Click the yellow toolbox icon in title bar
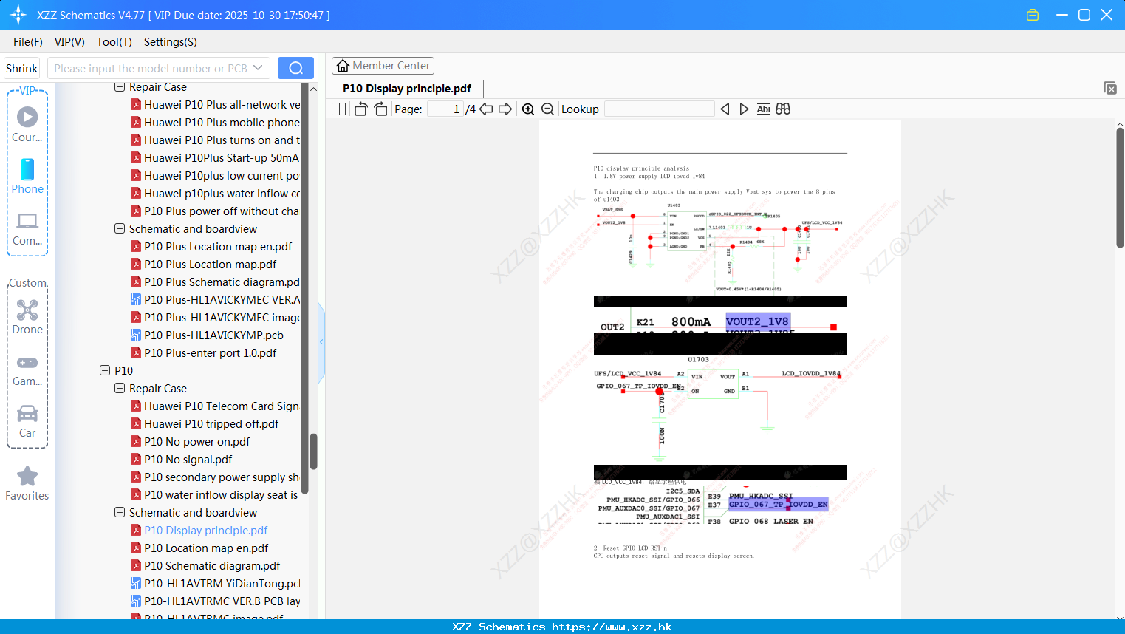Viewport: 1125px width, 634px height. click(1033, 15)
